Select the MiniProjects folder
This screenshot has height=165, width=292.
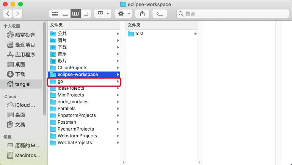(x=84, y=95)
